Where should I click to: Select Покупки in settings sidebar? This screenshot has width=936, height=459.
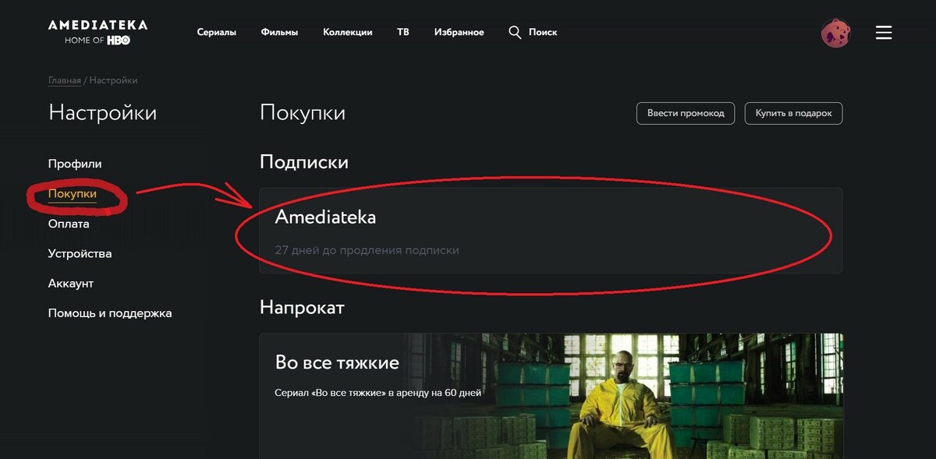[x=73, y=194]
